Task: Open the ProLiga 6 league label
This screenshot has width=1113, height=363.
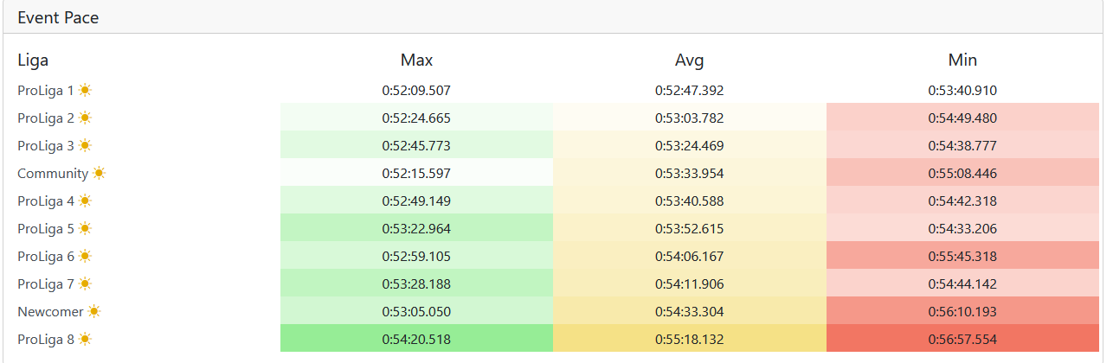Action: [46, 256]
